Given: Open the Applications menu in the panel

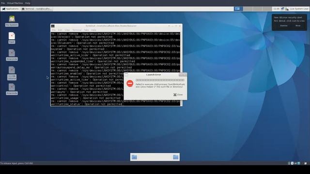Looking at the screenshot, I should [x=11, y=9].
